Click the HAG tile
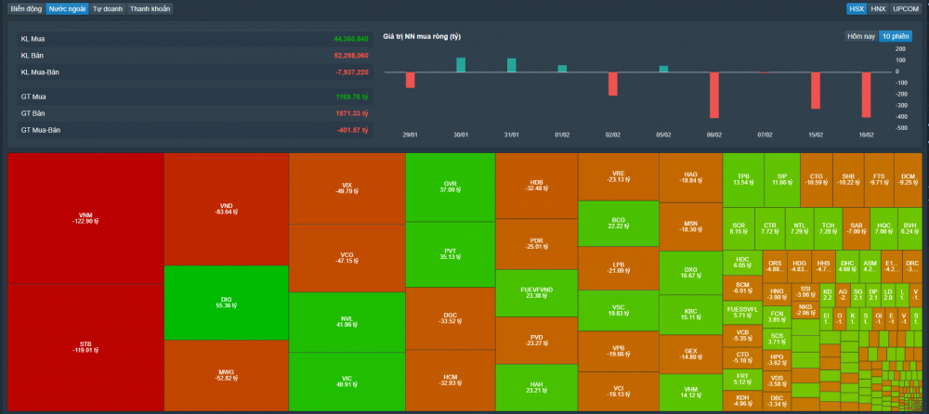 point(690,178)
